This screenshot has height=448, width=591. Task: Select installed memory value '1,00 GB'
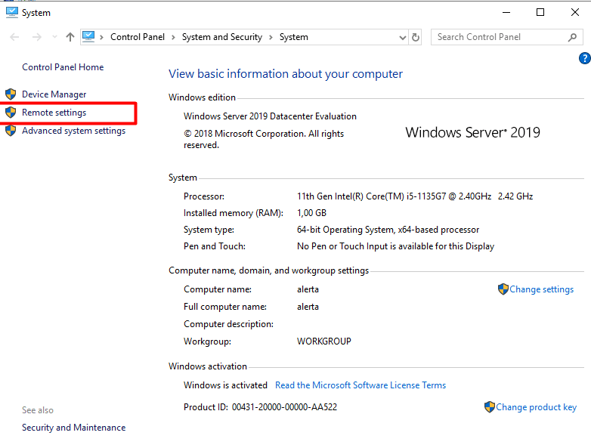[311, 213]
